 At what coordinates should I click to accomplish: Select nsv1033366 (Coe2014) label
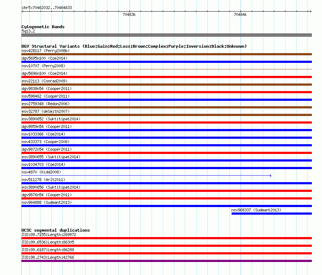[x=43, y=134]
